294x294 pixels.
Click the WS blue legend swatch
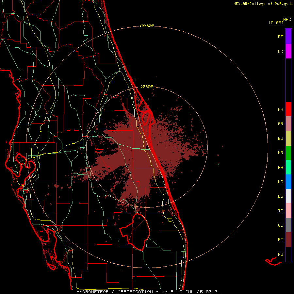(x=288, y=182)
